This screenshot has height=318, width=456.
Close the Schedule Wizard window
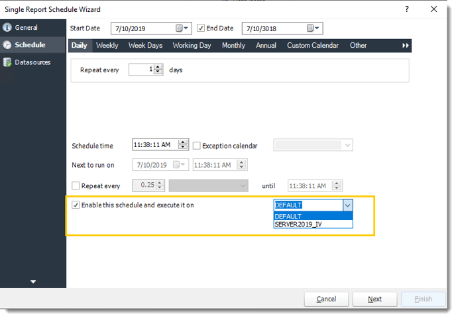pyautogui.click(x=433, y=9)
